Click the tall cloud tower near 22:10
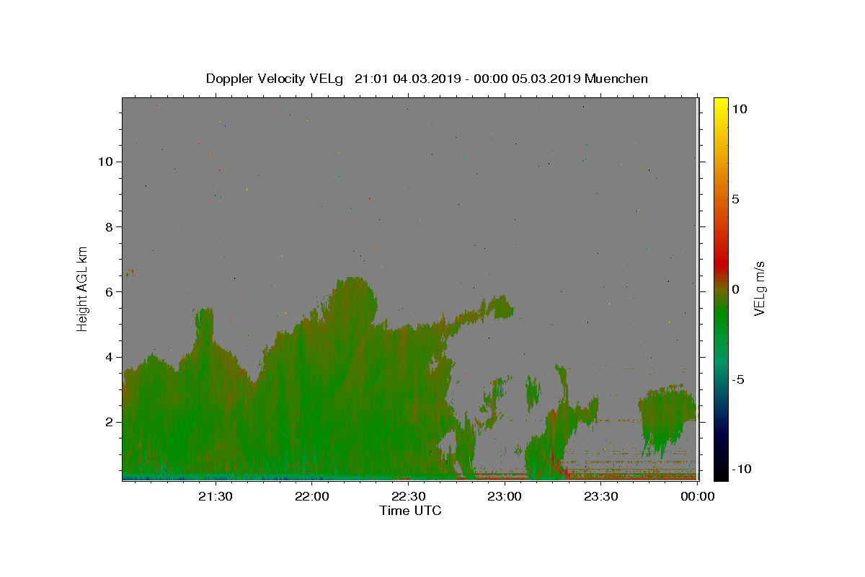The image size is (865, 577). pos(352,303)
